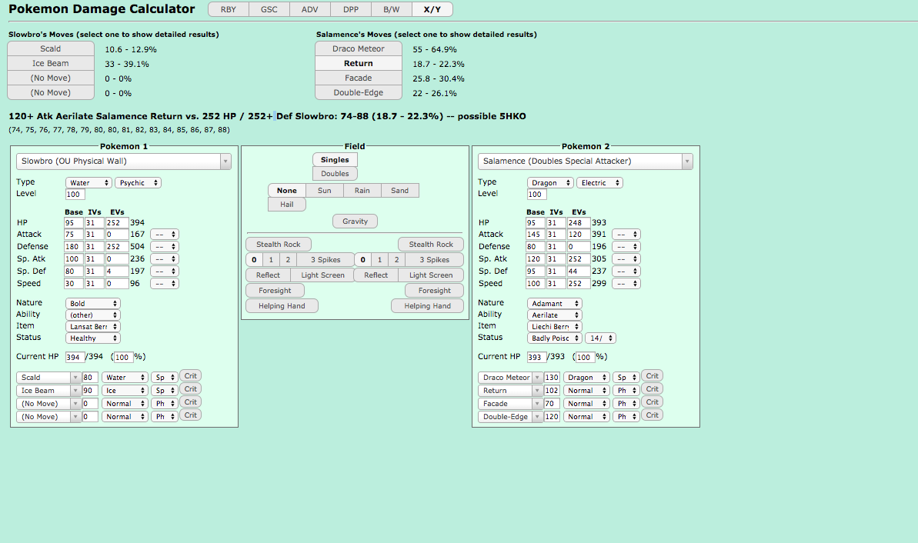Open Draco Meteor move selector dropdown
The width and height of the screenshot is (918, 543).
[510, 378]
